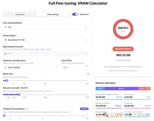Click the Gradient Accumulation slider handle

pyautogui.click(x=4, y=115)
